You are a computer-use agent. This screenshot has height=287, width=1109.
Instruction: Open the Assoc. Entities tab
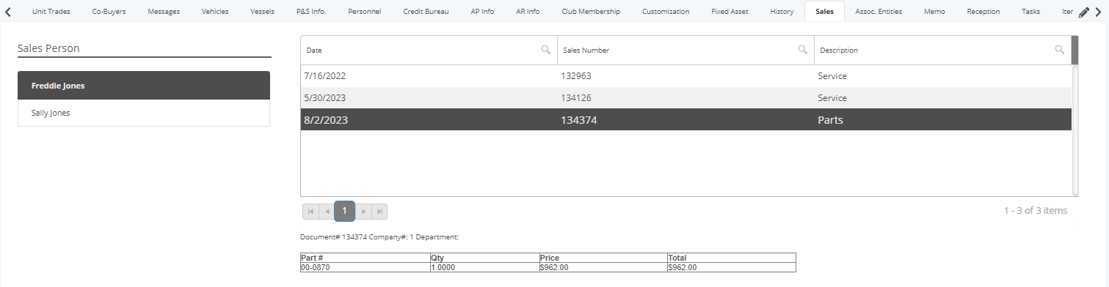pos(879,12)
